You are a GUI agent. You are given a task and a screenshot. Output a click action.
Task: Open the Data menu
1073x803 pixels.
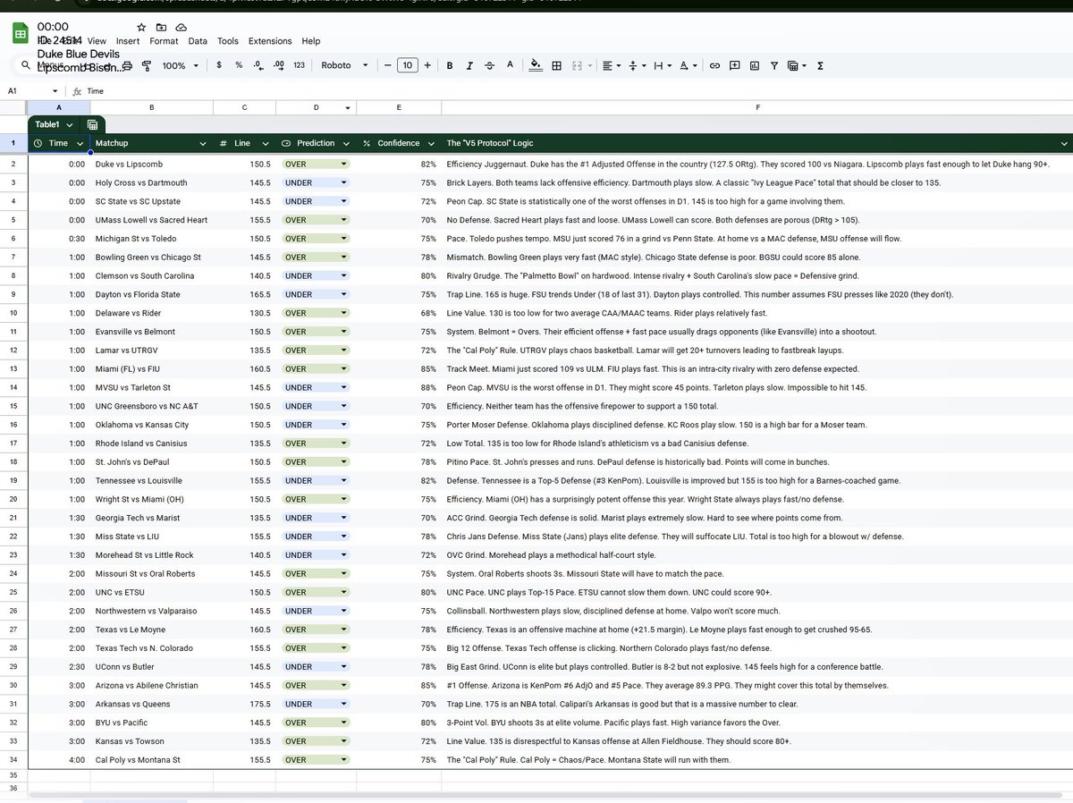coord(198,41)
